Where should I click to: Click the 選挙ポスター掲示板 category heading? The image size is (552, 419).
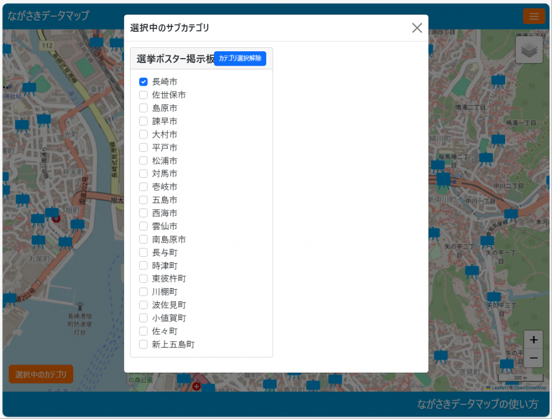[175, 59]
